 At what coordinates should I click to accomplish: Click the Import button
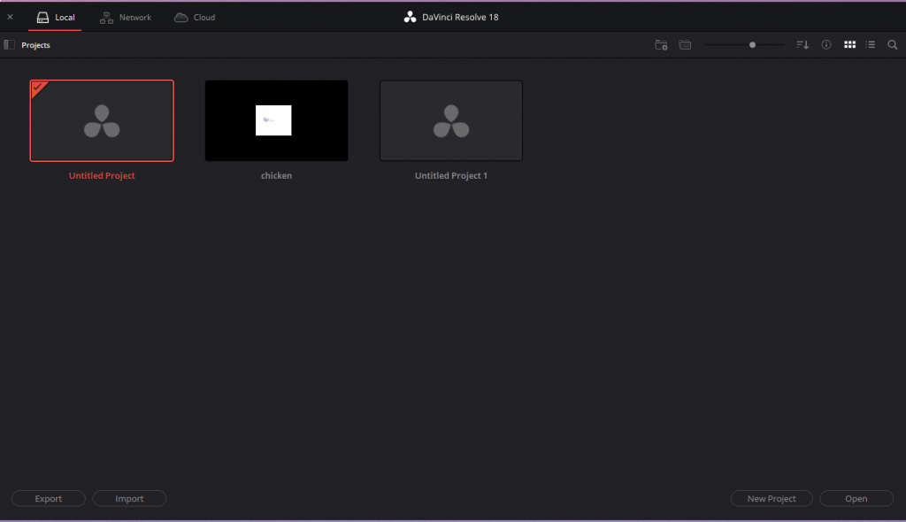coord(129,498)
